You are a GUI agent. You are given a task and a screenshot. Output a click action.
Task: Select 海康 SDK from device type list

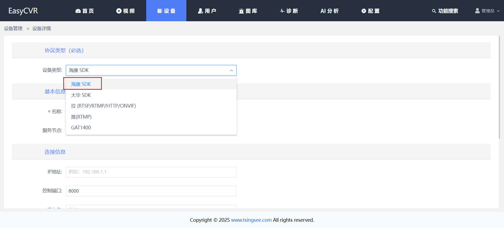(x=81, y=84)
